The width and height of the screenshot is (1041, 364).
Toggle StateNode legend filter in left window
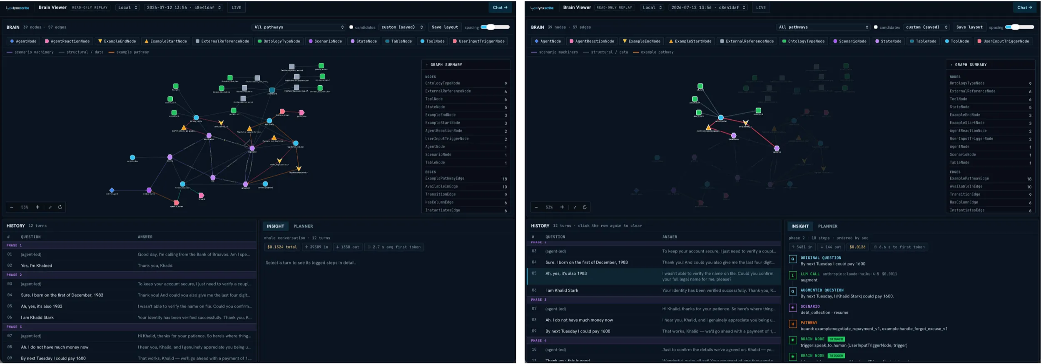pos(364,41)
